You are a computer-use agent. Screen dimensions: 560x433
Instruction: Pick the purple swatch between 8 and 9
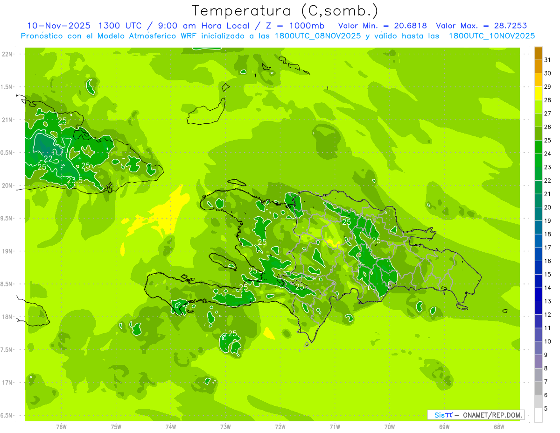coord(538,362)
